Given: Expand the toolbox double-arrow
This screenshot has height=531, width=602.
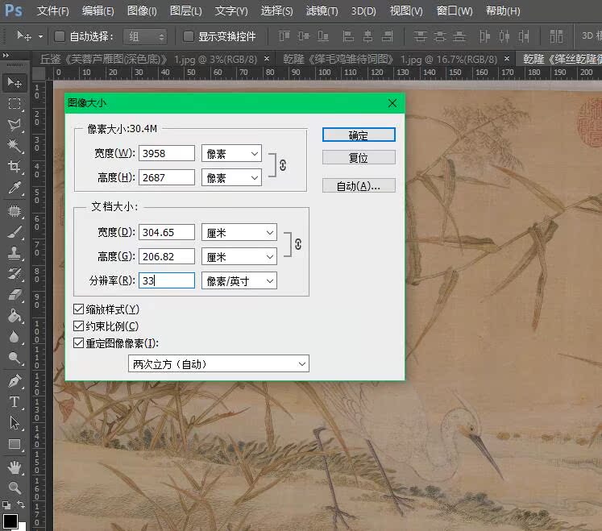Looking at the screenshot, I should (x=6, y=56).
